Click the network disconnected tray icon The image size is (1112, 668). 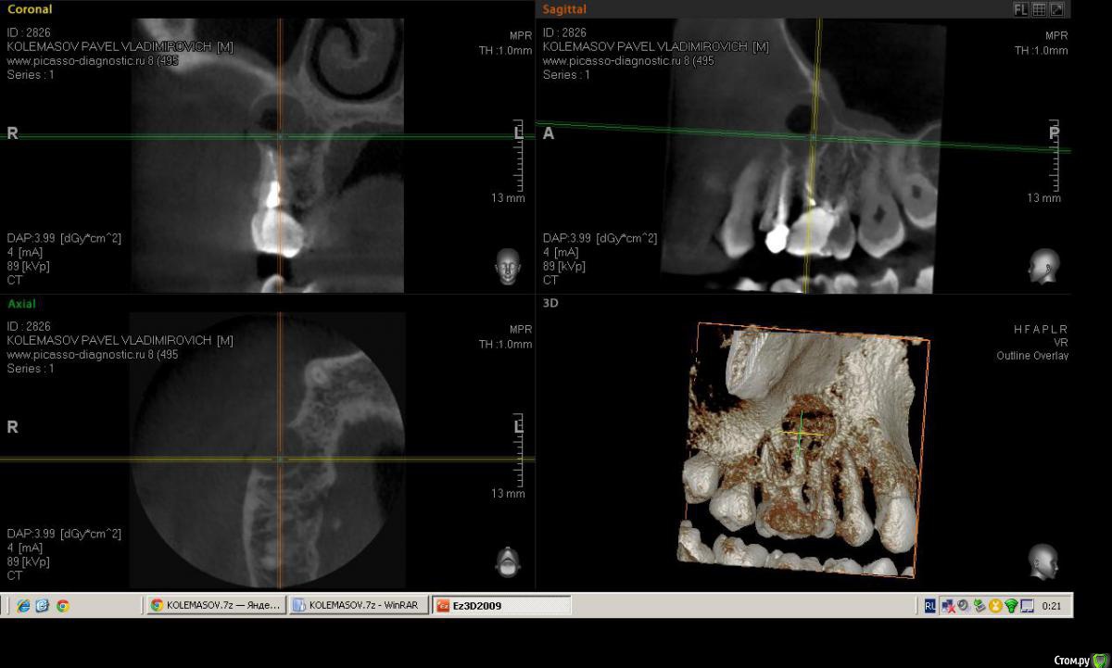coord(948,606)
